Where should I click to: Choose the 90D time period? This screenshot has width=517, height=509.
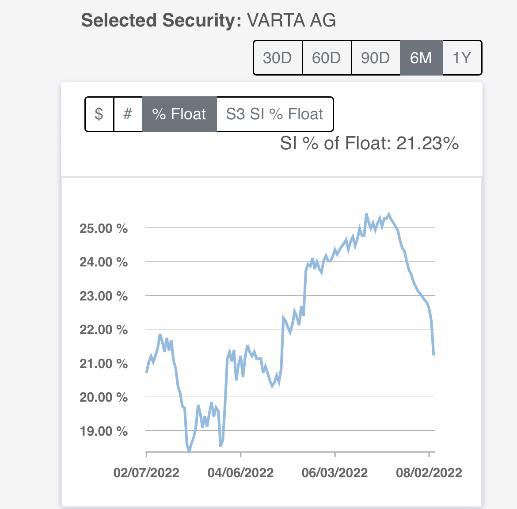376,58
